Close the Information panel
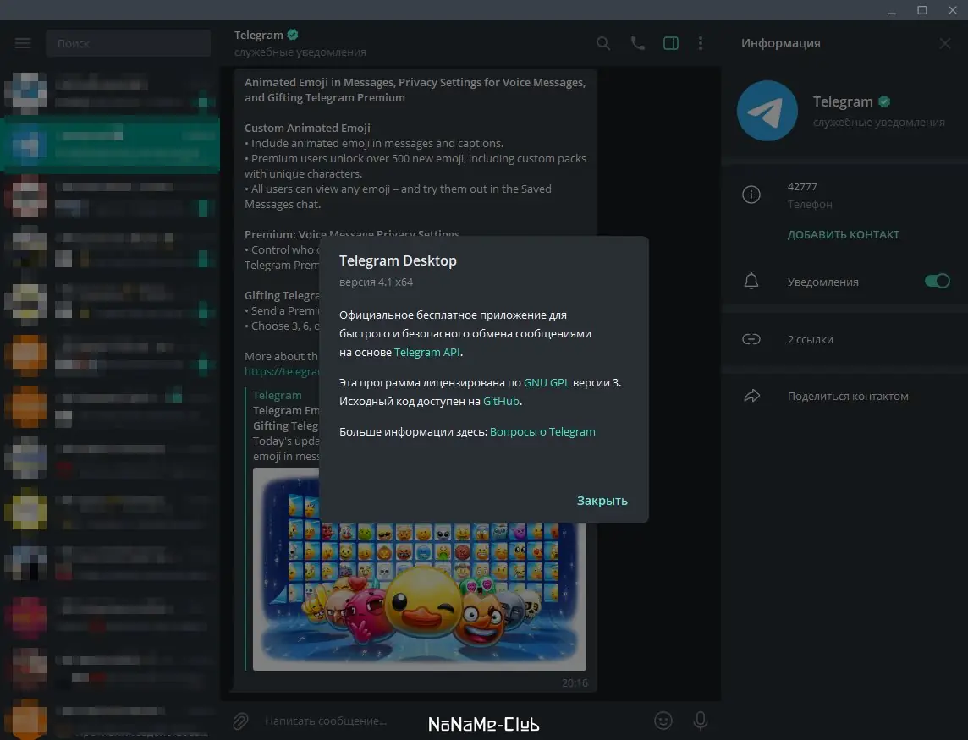The width and height of the screenshot is (968, 740). coord(944,43)
